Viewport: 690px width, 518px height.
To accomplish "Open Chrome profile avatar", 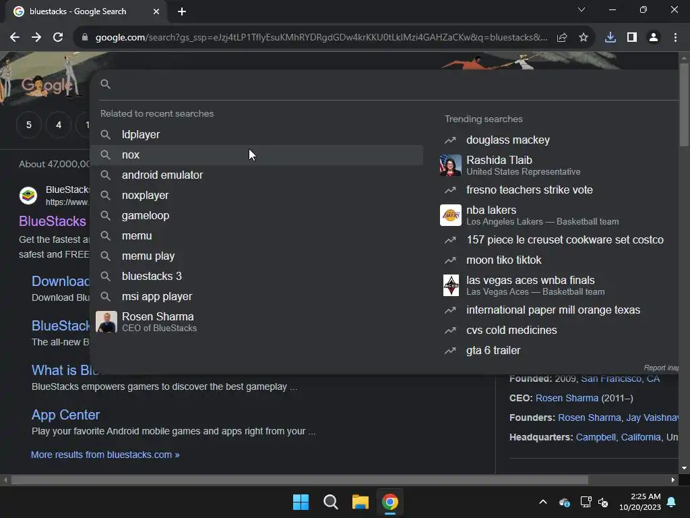I will [x=654, y=38].
